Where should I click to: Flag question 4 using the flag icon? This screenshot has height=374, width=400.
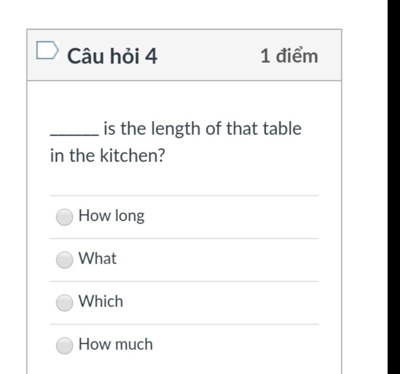pos(47,50)
